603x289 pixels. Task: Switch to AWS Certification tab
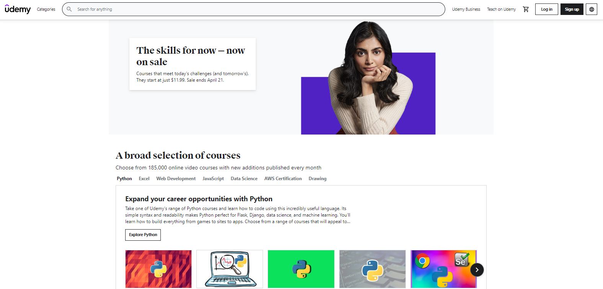(x=283, y=179)
